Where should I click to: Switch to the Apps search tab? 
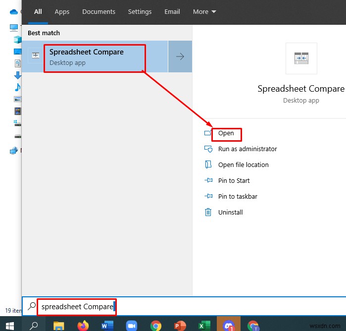(62, 12)
